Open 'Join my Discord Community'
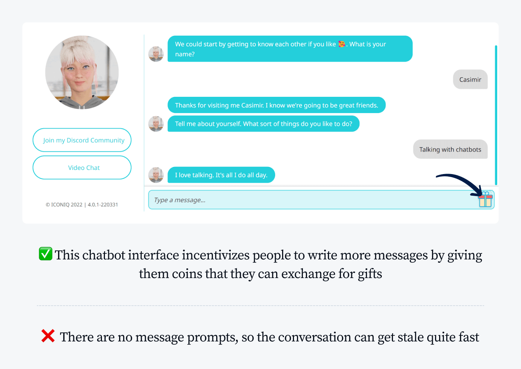This screenshot has height=369, width=521. 82,140
